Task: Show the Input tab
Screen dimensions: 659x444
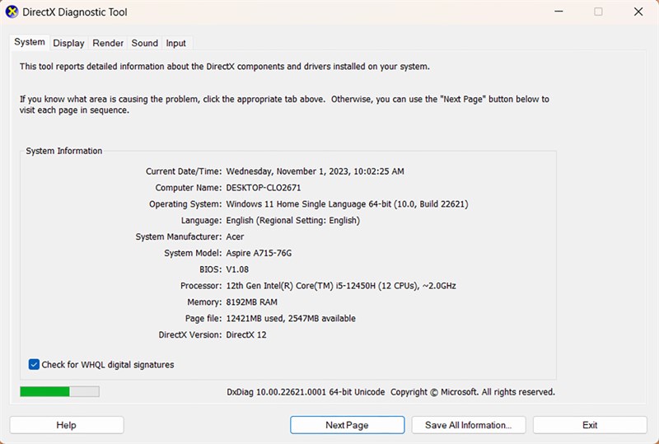Action: (x=175, y=43)
